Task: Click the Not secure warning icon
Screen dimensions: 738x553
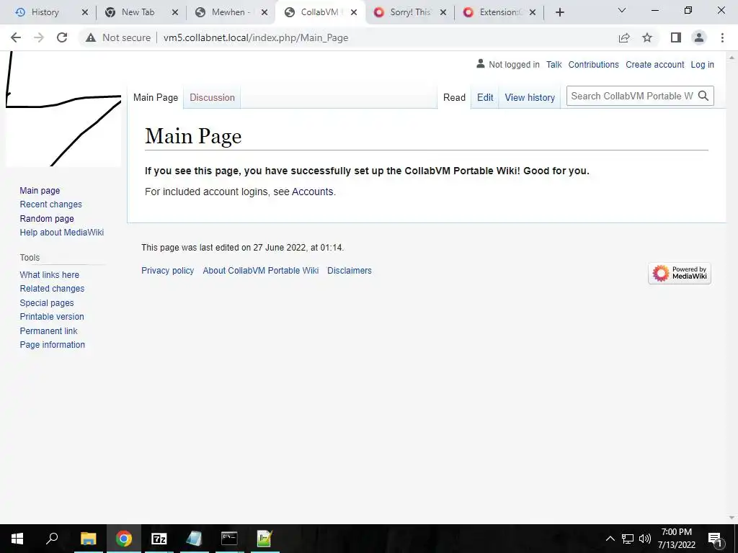Action: 91,37
